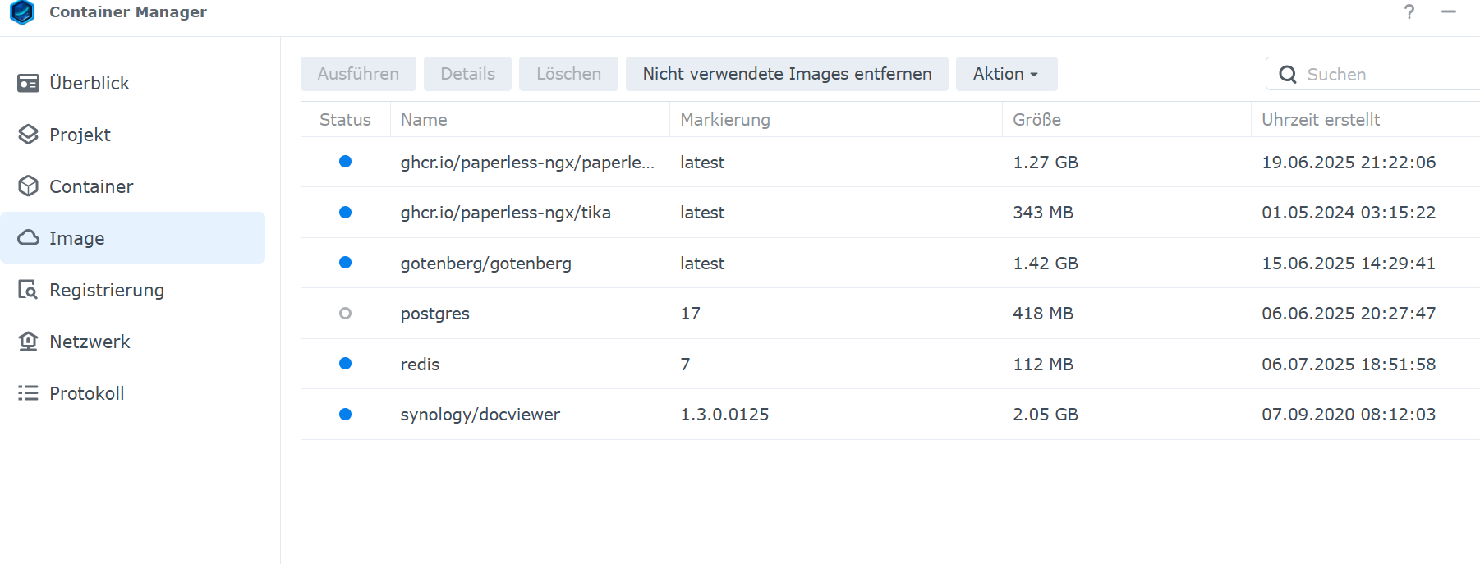Click the Image cloud icon
Image resolution: width=1480 pixels, height=564 pixels.
(29, 238)
